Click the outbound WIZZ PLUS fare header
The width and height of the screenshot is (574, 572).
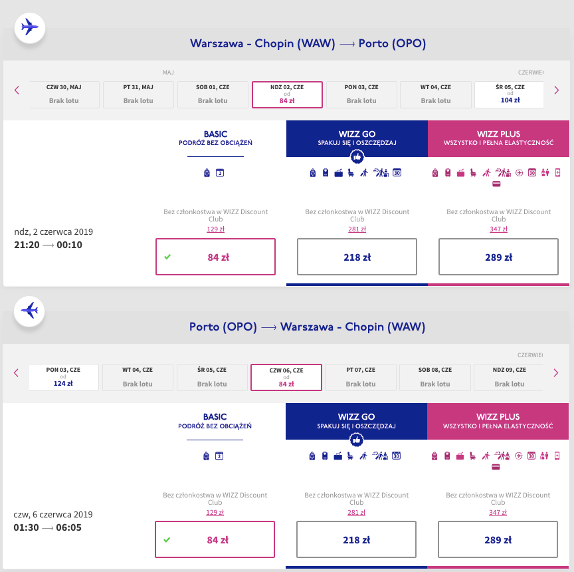[x=498, y=138]
